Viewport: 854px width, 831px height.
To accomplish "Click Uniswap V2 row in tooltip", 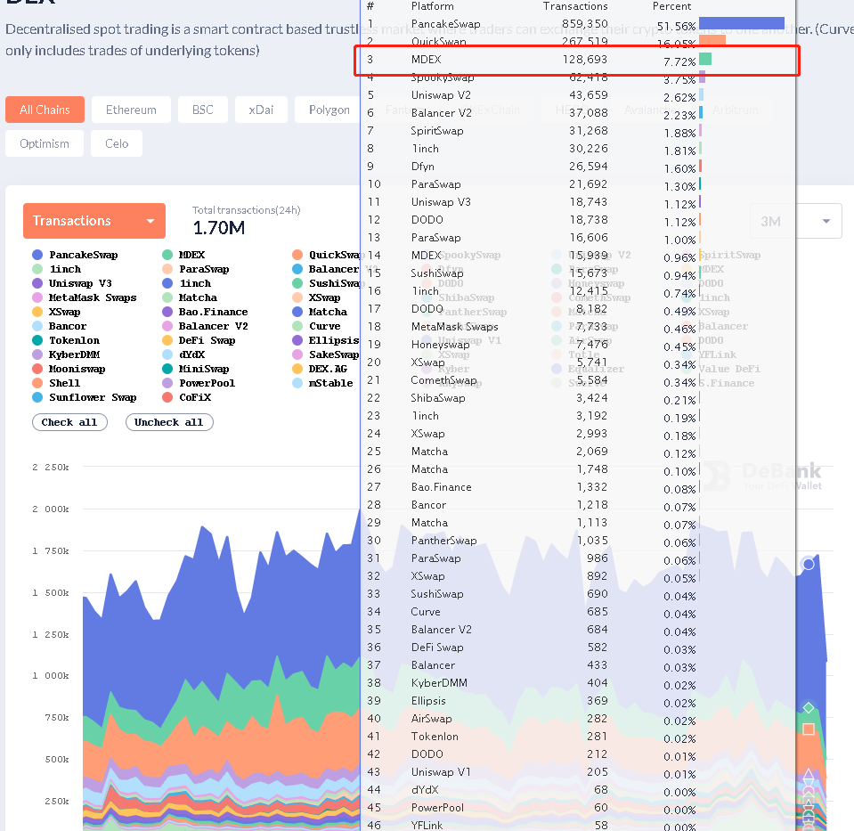I will [x=577, y=94].
